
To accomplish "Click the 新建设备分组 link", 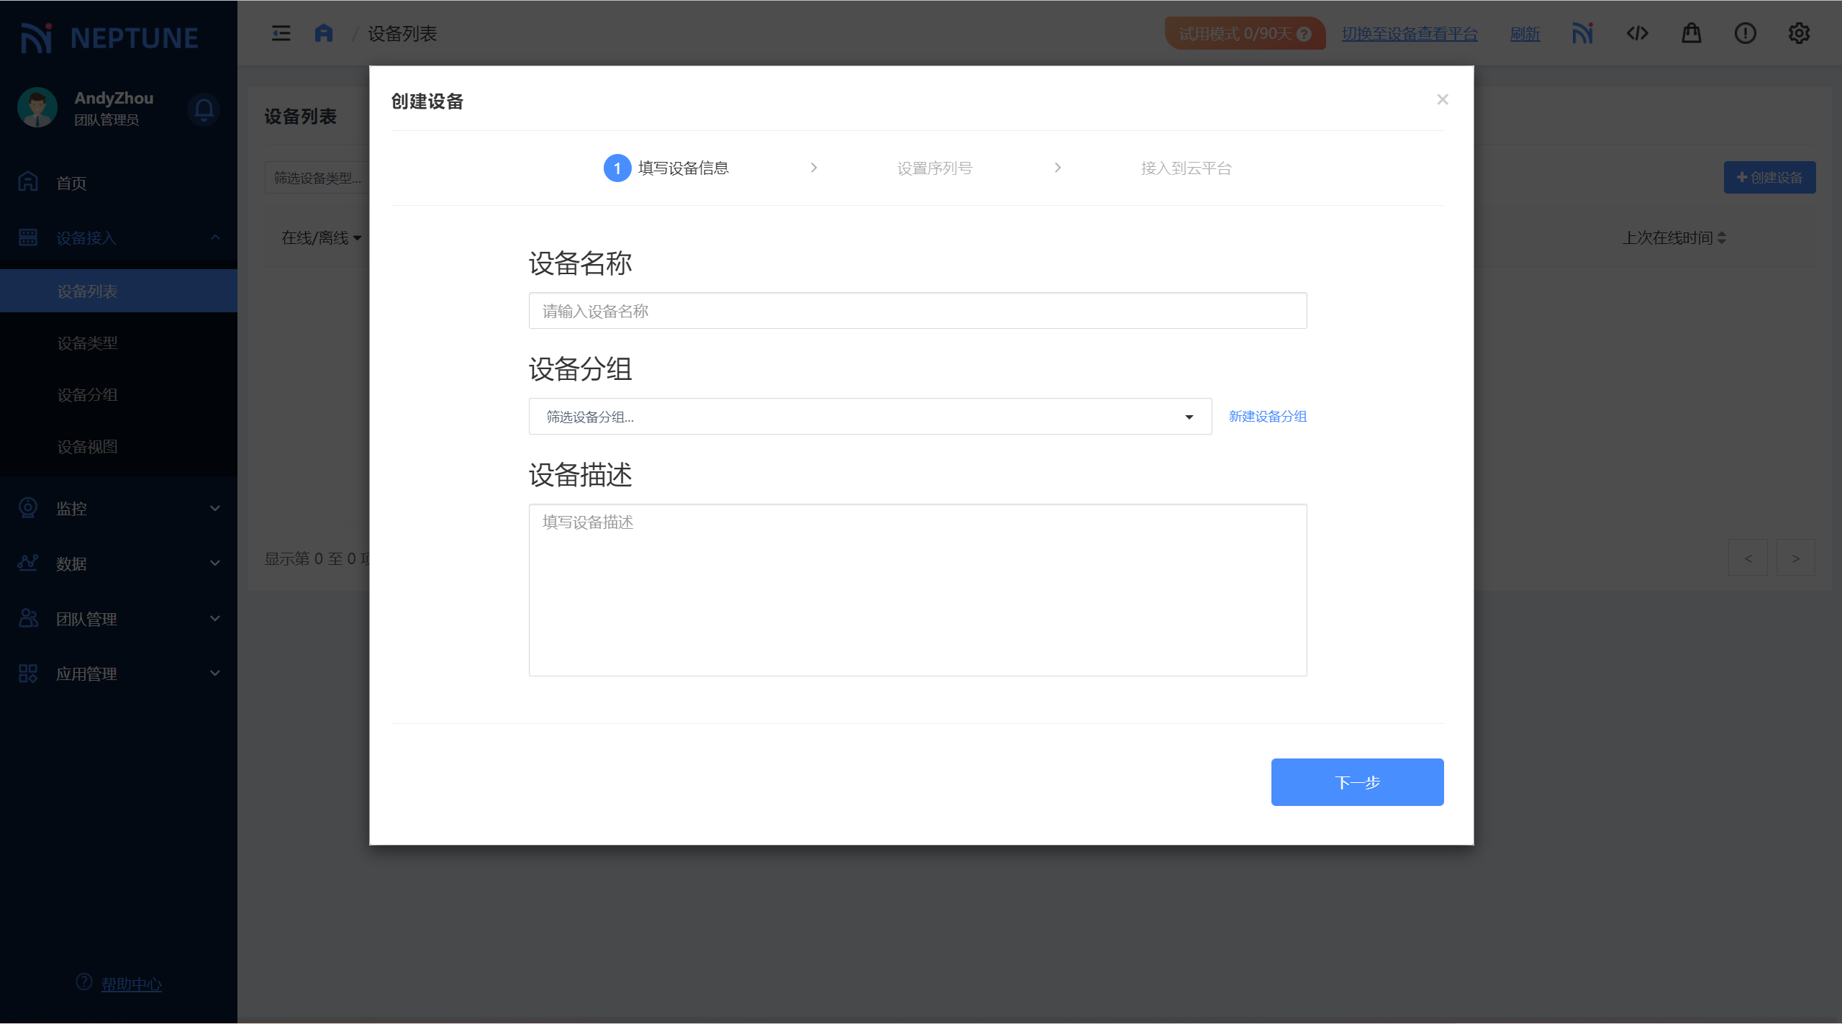I will [x=1267, y=417].
